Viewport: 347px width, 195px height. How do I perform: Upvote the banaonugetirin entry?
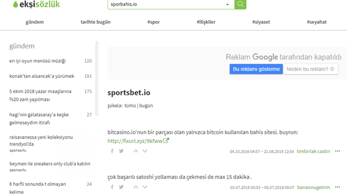point(136,187)
